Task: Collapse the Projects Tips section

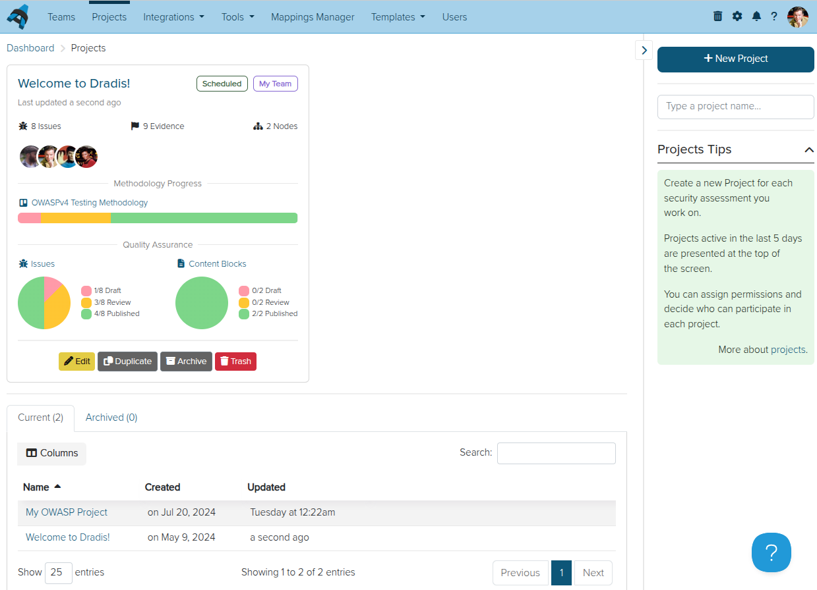Action: 809,150
